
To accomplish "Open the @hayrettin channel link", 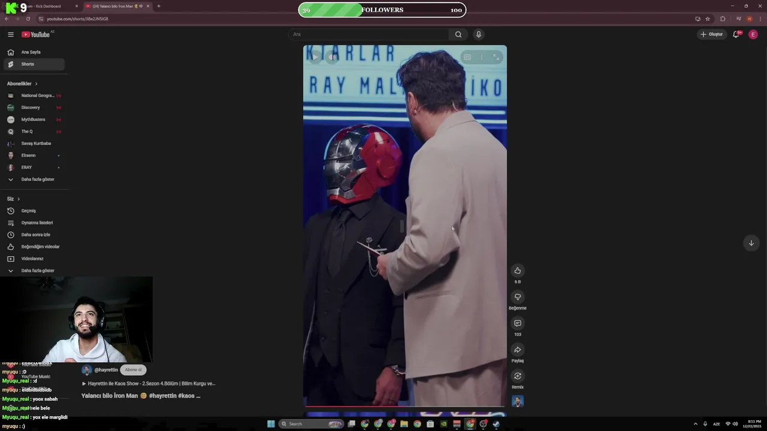I will pos(105,370).
